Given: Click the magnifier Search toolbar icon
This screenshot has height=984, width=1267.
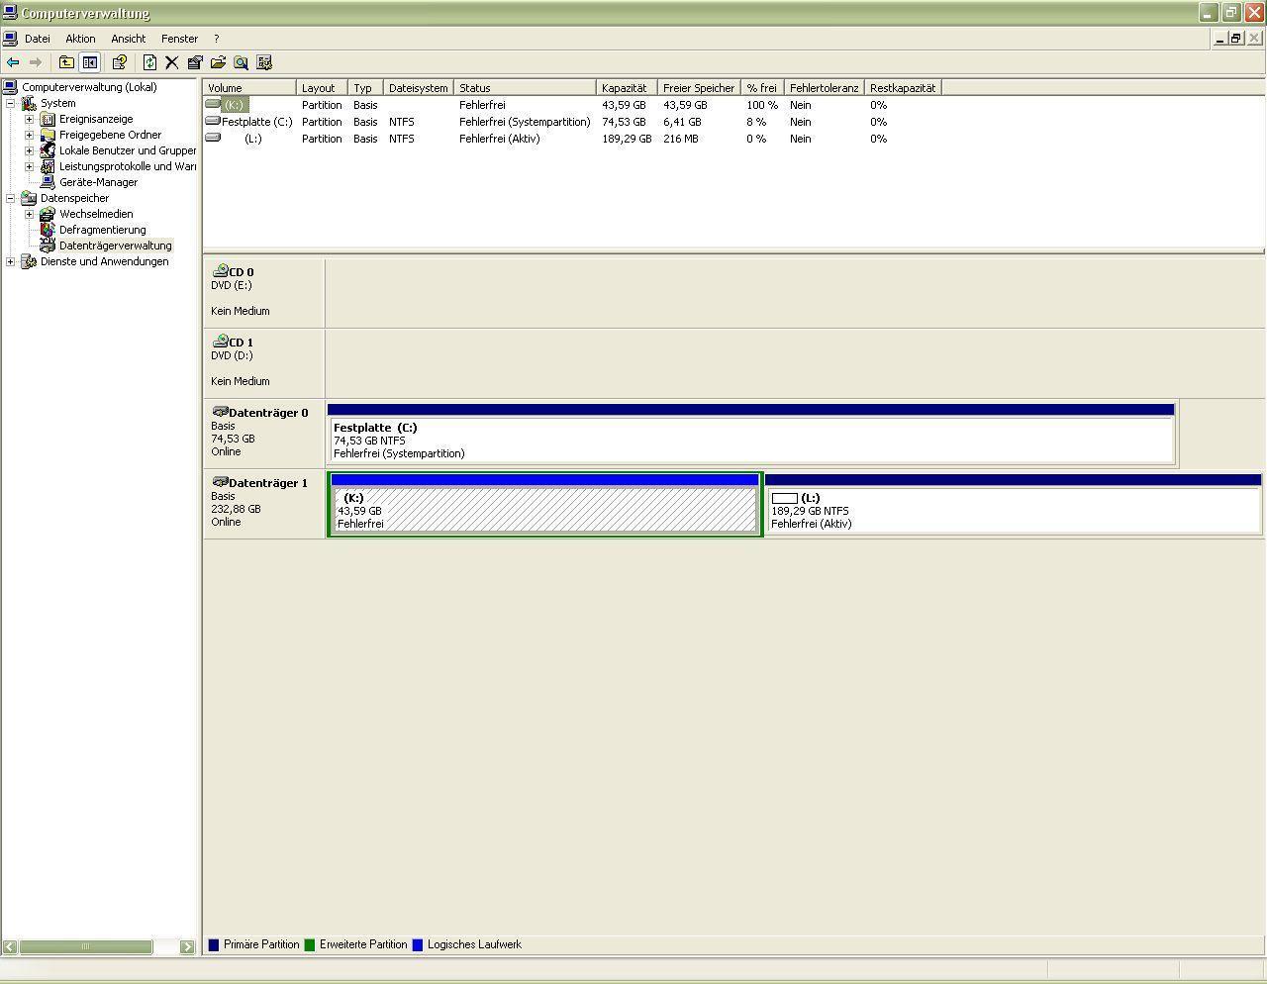Looking at the screenshot, I should pyautogui.click(x=241, y=62).
